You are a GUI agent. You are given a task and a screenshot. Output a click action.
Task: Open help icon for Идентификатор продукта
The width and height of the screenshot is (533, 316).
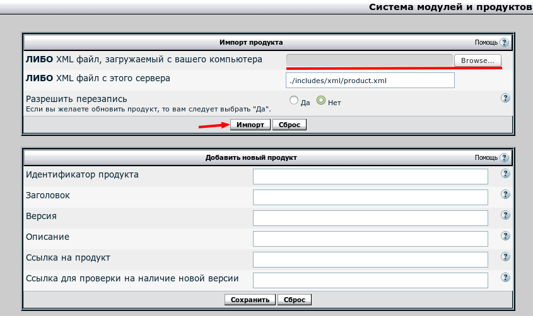coord(505,174)
